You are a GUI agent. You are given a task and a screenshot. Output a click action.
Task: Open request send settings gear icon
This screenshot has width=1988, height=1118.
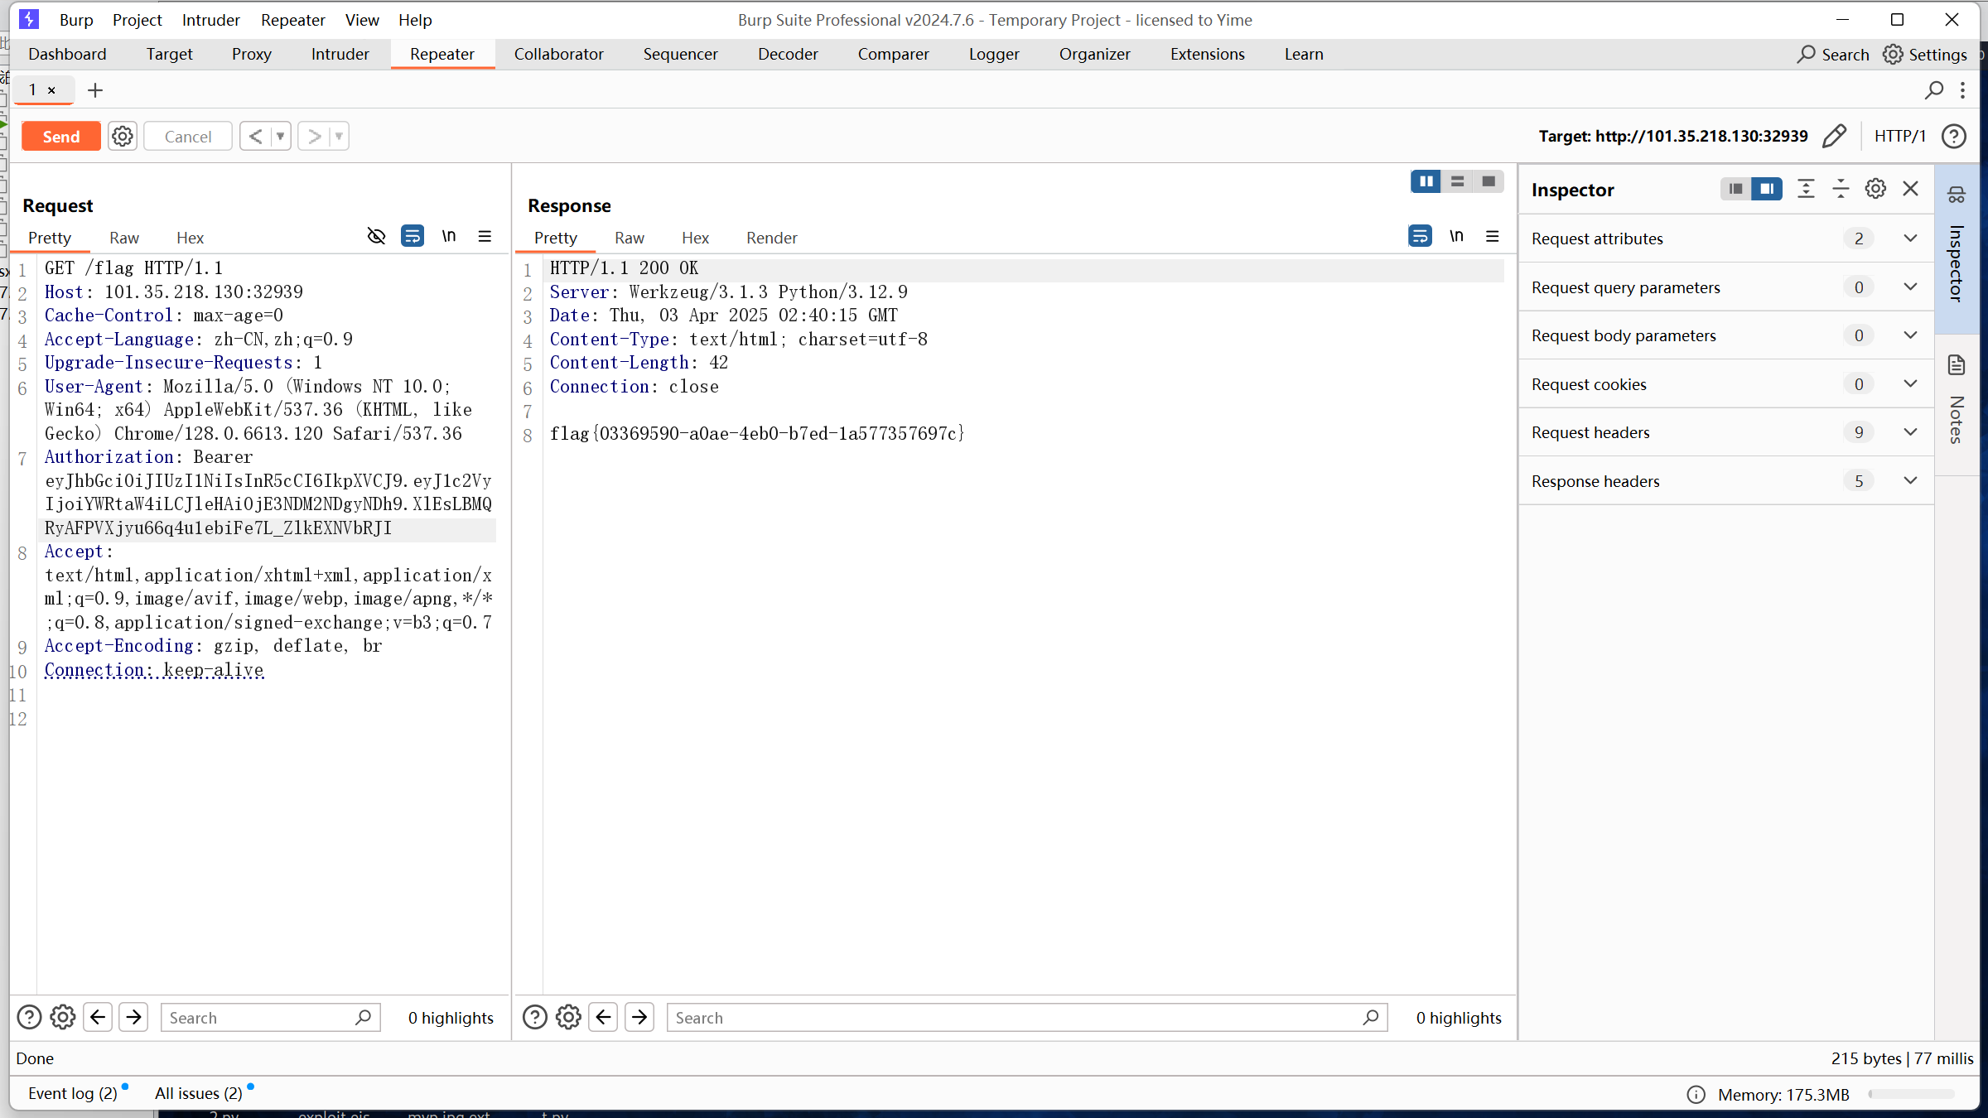123,136
